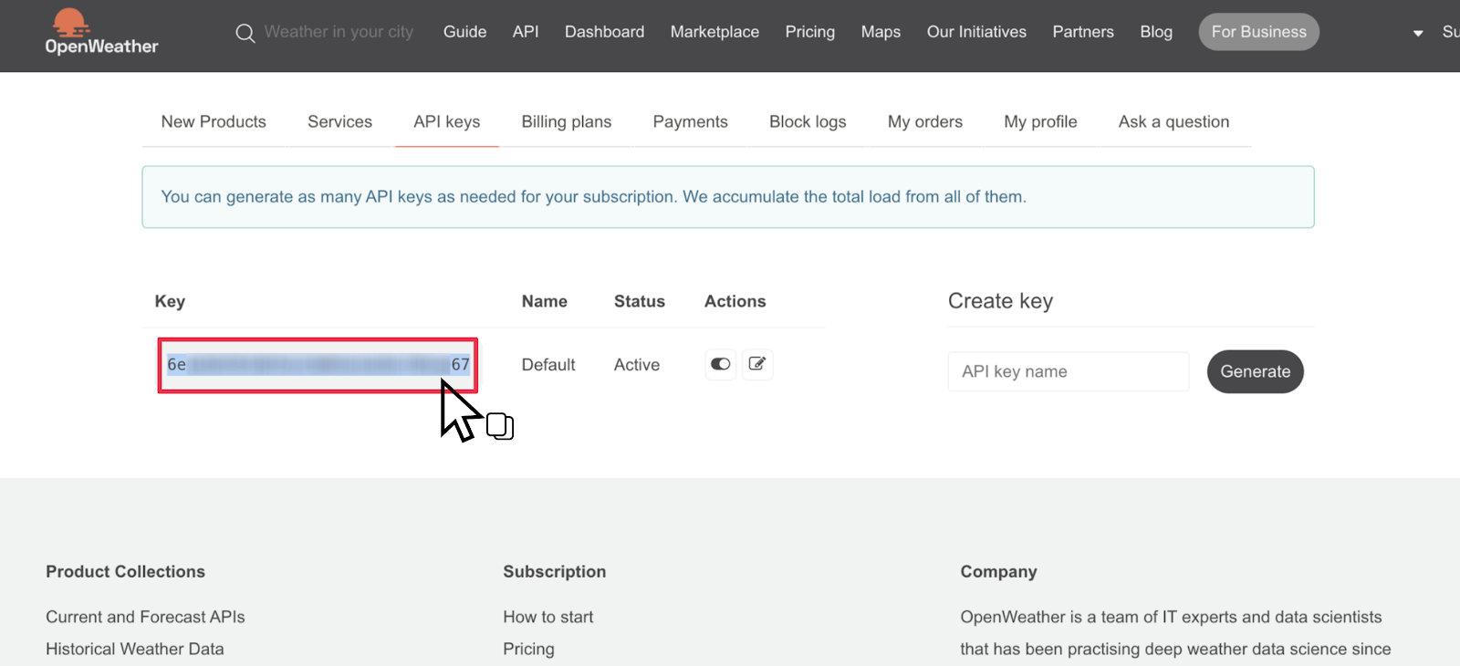Open Historical Weather Data footer link
1460x666 pixels.
tap(135, 649)
